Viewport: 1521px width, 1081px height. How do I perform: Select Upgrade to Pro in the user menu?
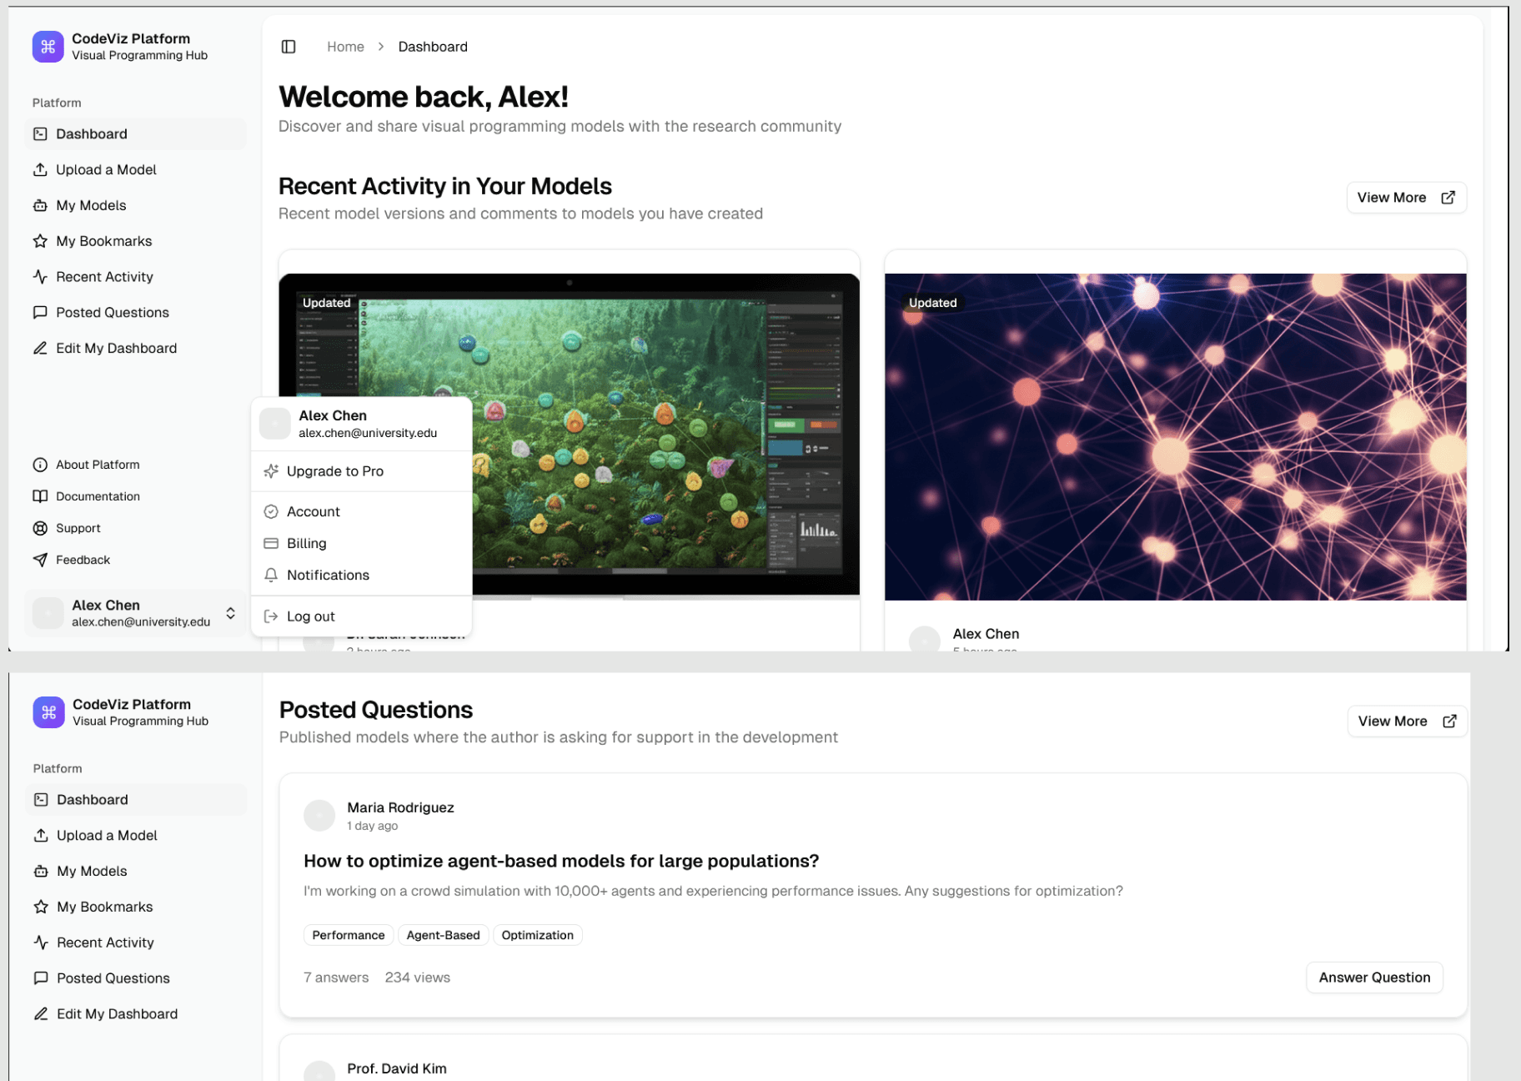(362, 471)
